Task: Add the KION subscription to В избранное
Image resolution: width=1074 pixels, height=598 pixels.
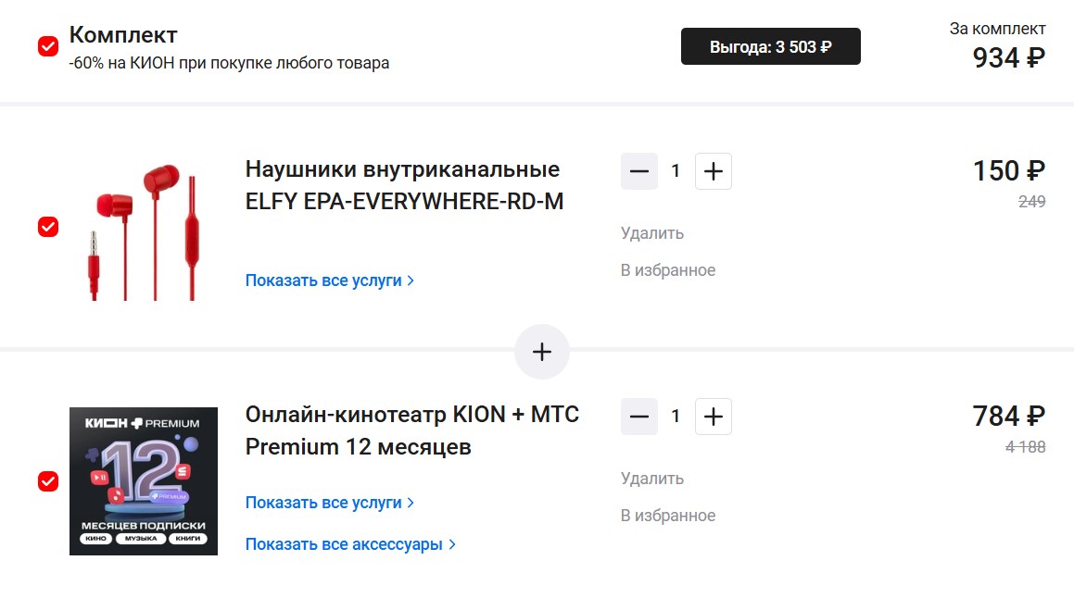Action: tap(668, 516)
